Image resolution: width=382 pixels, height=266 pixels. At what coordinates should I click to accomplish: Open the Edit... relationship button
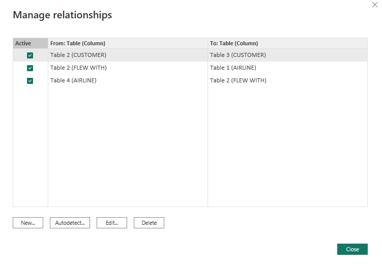tap(111, 223)
